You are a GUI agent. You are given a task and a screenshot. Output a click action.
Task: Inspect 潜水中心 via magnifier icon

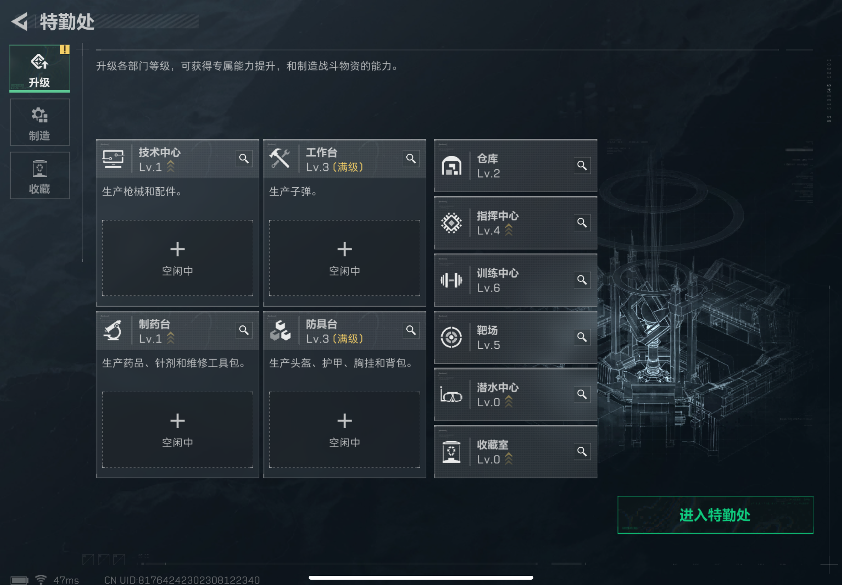click(x=582, y=395)
